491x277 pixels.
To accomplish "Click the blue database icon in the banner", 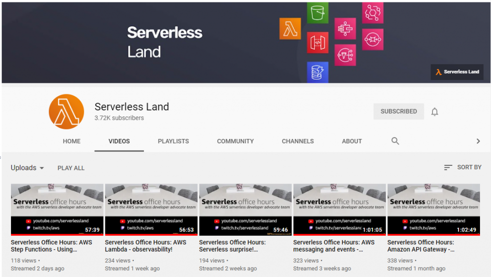I will (x=317, y=72).
